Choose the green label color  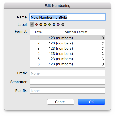[x=50, y=24]
